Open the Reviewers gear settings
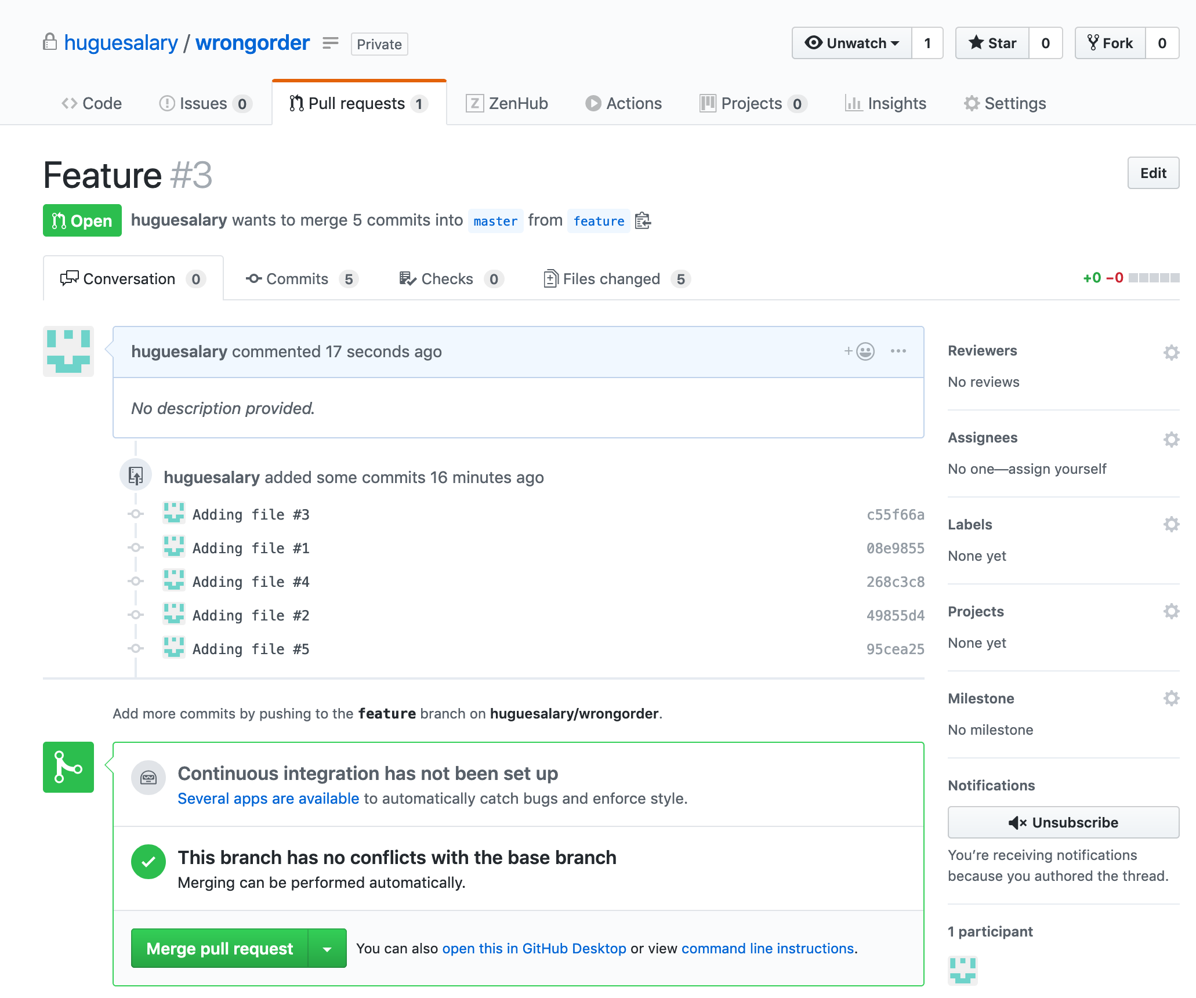Image resolution: width=1196 pixels, height=998 pixels. pos(1171,352)
